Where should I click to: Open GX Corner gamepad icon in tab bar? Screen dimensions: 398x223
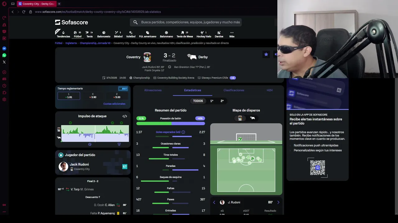(13, 4)
